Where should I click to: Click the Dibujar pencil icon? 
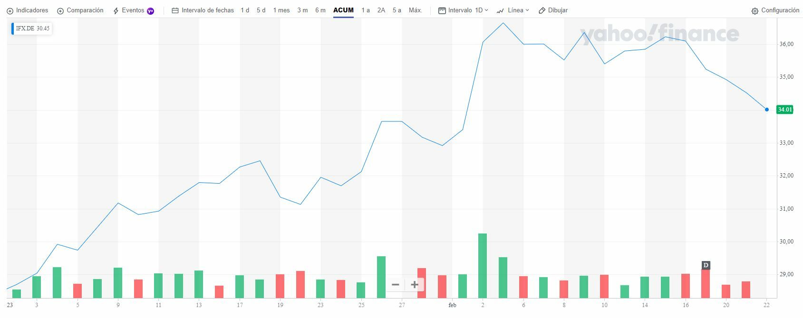point(542,10)
